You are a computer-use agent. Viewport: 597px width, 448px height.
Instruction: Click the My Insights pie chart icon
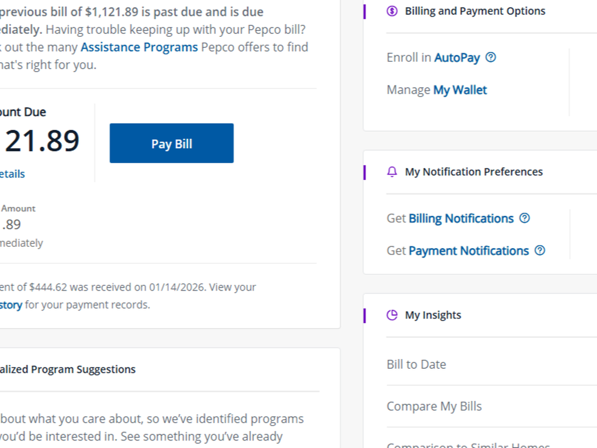[x=392, y=315]
